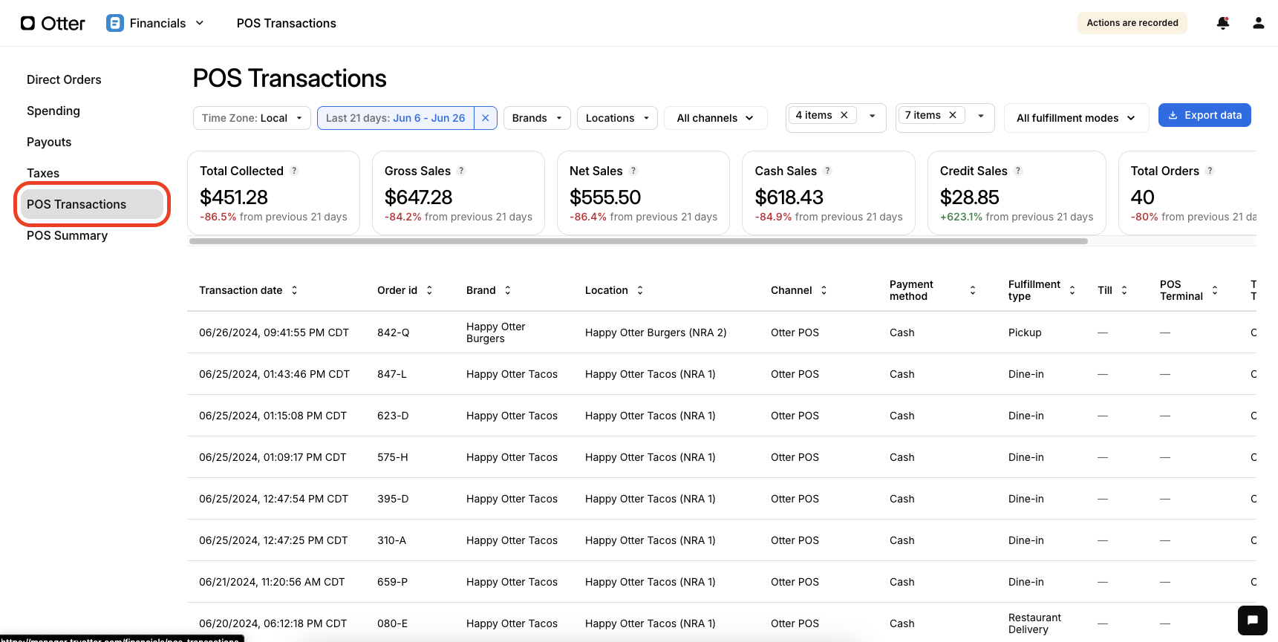The image size is (1278, 642).
Task: Remove the 4 items filter chip
Action: [x=844, y=115]
